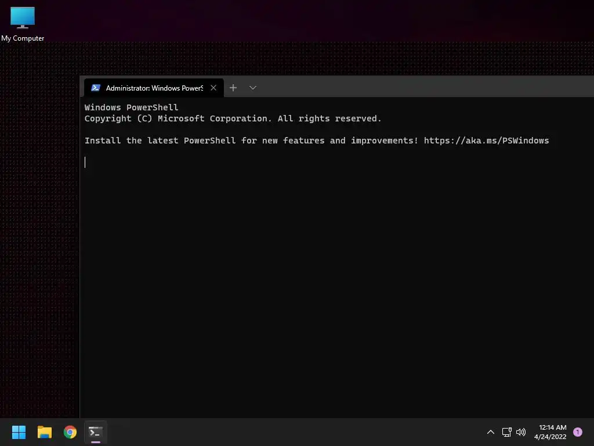Screen dimensions: 594x446
Task: Open the notification badge showing 1
Action: click(578, 432)
